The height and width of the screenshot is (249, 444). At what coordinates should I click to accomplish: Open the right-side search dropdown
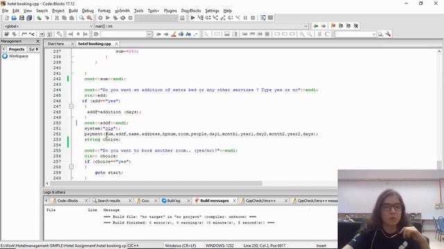pyautogui.click(x=374, y=34)
